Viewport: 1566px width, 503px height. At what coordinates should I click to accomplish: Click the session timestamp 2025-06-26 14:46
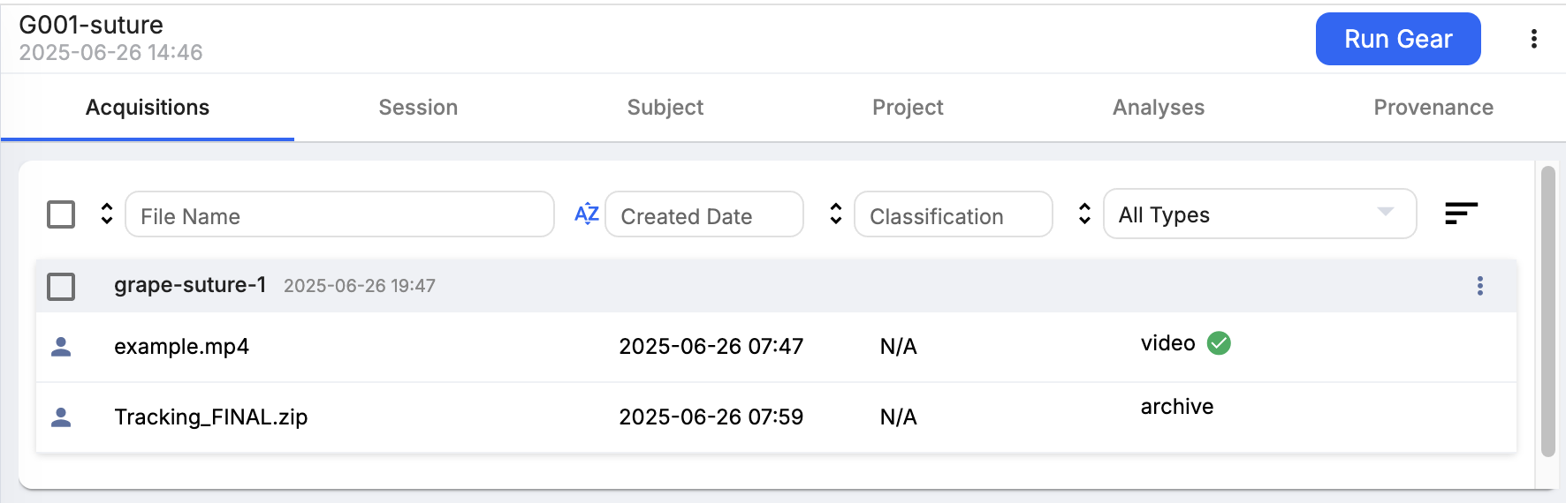tap(110, 53)
